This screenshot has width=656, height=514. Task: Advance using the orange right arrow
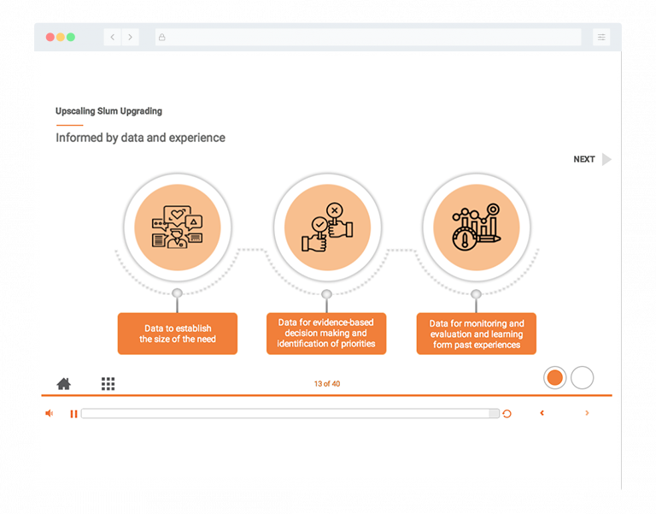(587, 413)
